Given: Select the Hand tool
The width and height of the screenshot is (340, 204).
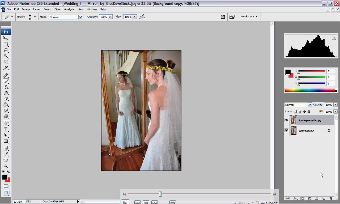Looking at the screenshot, I should click(x=6, y=160).
